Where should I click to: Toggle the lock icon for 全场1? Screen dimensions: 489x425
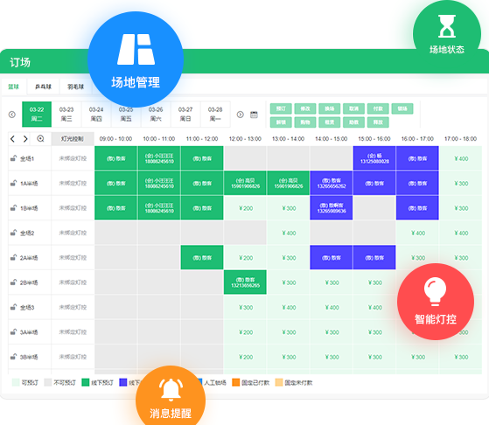click(x=13, y=158)
